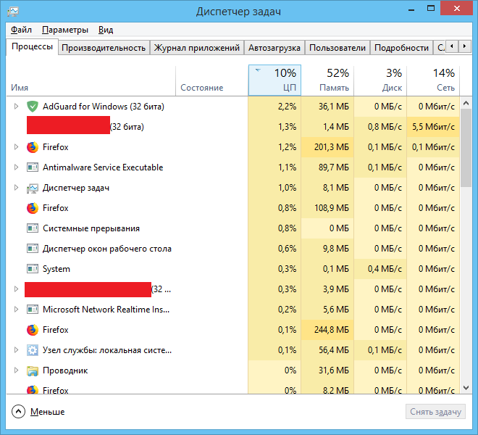Image resolution: width=478 pixels, height=435 pixels.
Task: Sort processes by the Имя column
Action: pos(91,80)
